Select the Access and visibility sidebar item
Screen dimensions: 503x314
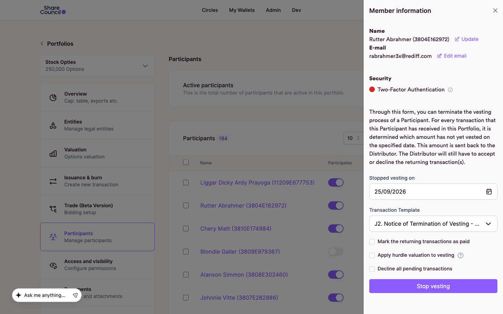(97, 265)
